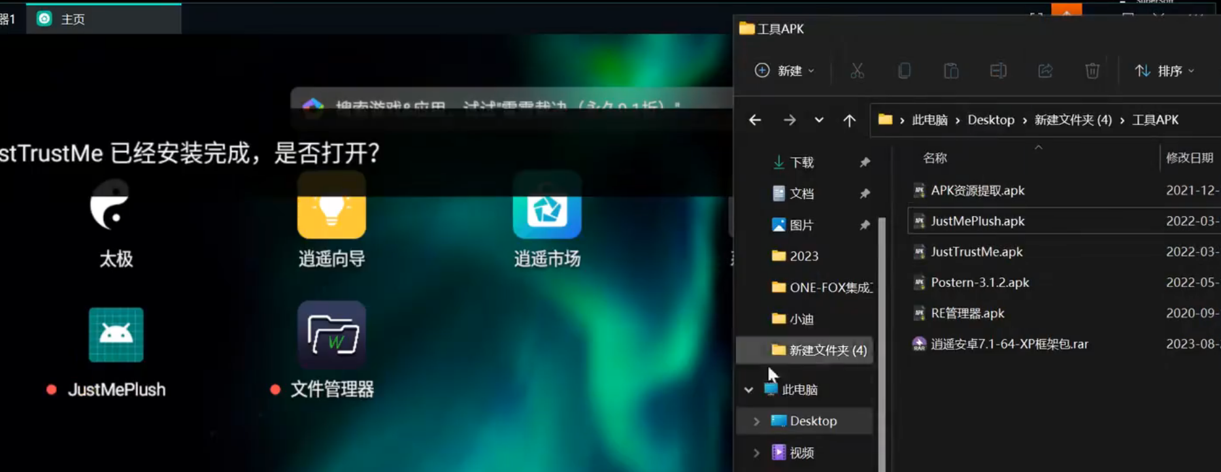The width and height of the screenshot is (1221, 472).
Task: Click 工具APK in the address breadcrumb
Action: (1155, 120)
